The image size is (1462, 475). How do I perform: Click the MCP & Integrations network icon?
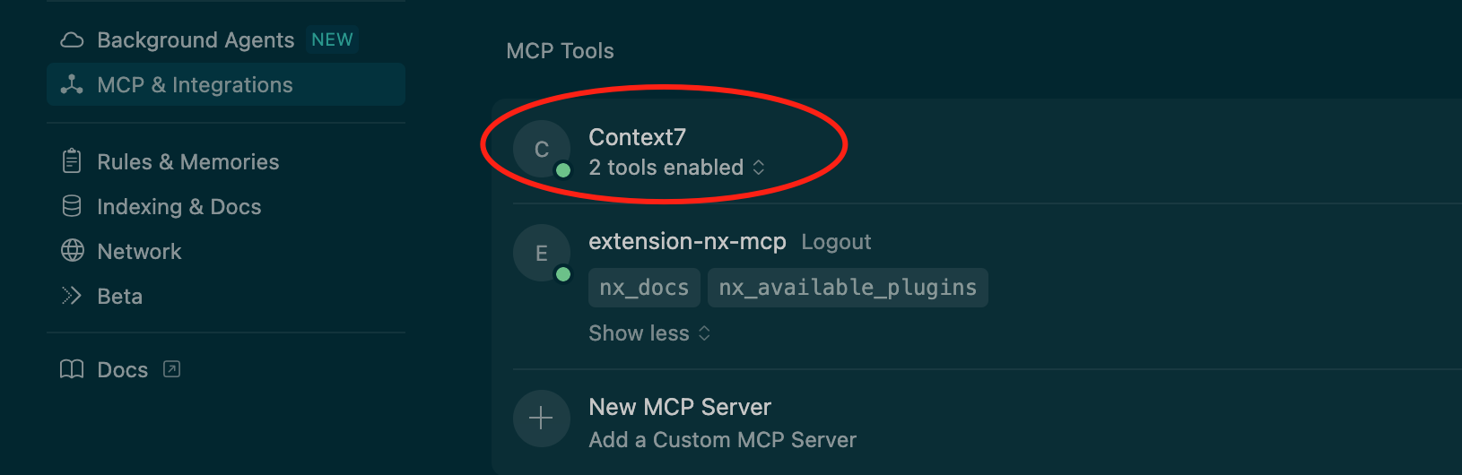click(72, 85)
